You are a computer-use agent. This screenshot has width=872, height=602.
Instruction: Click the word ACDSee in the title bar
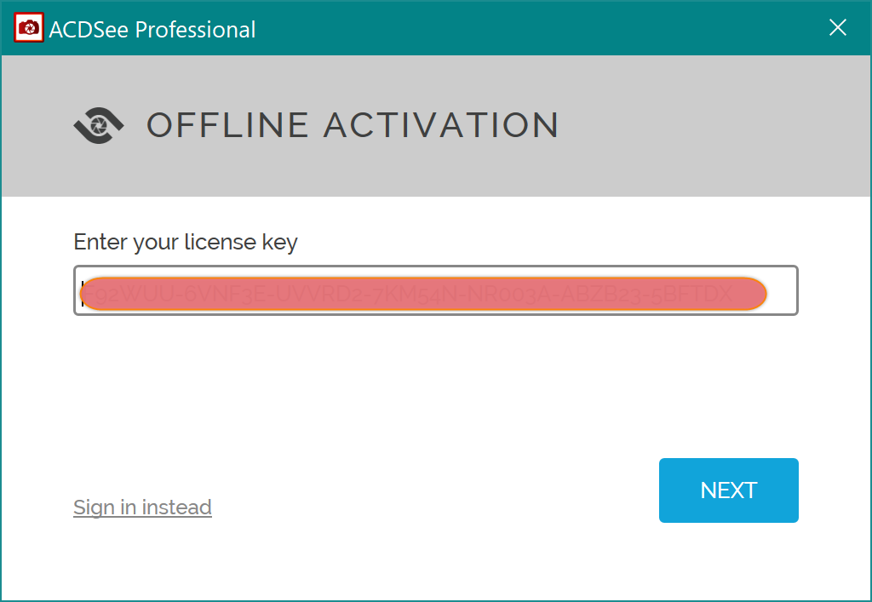click(89, 29)
